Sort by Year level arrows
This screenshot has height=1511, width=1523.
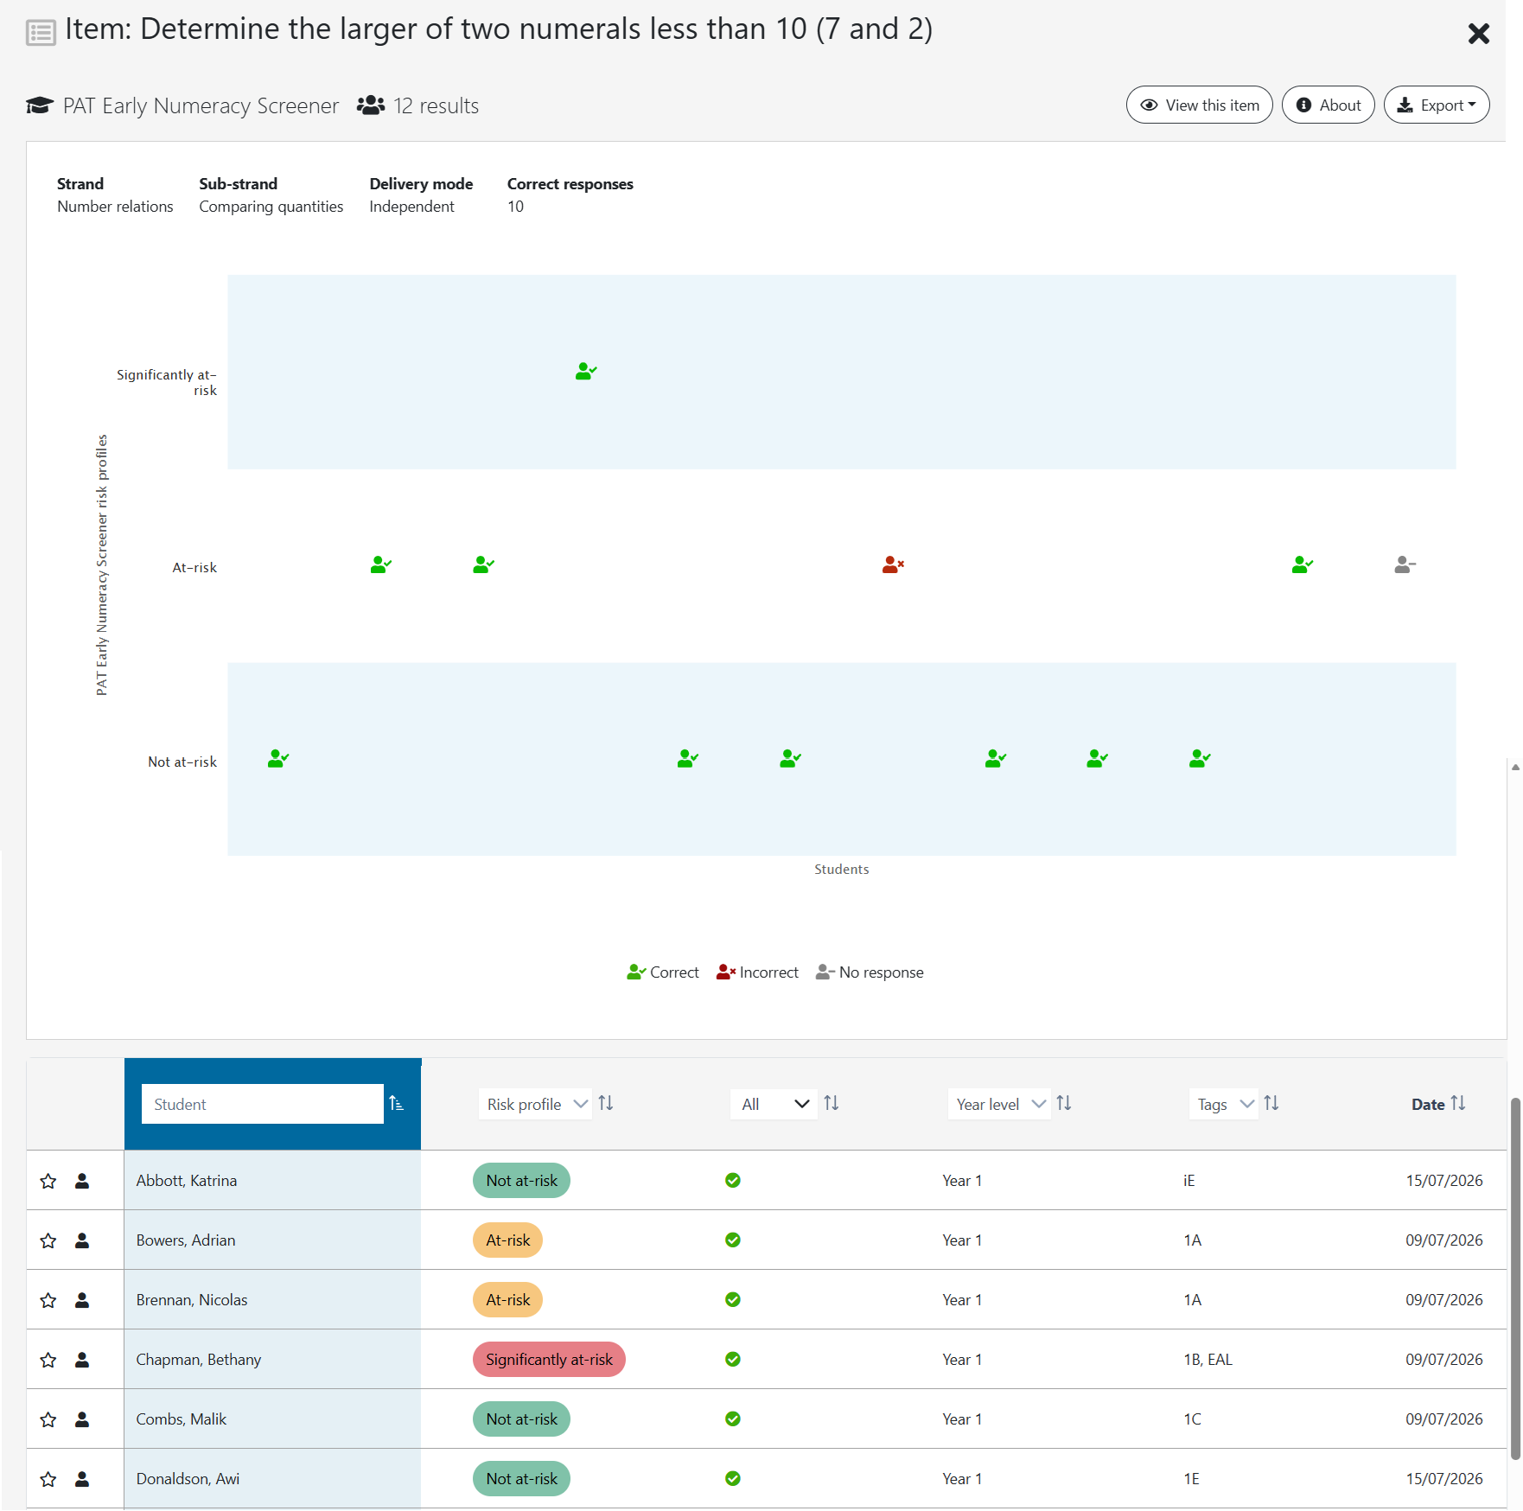(x=1064, y=1104)
